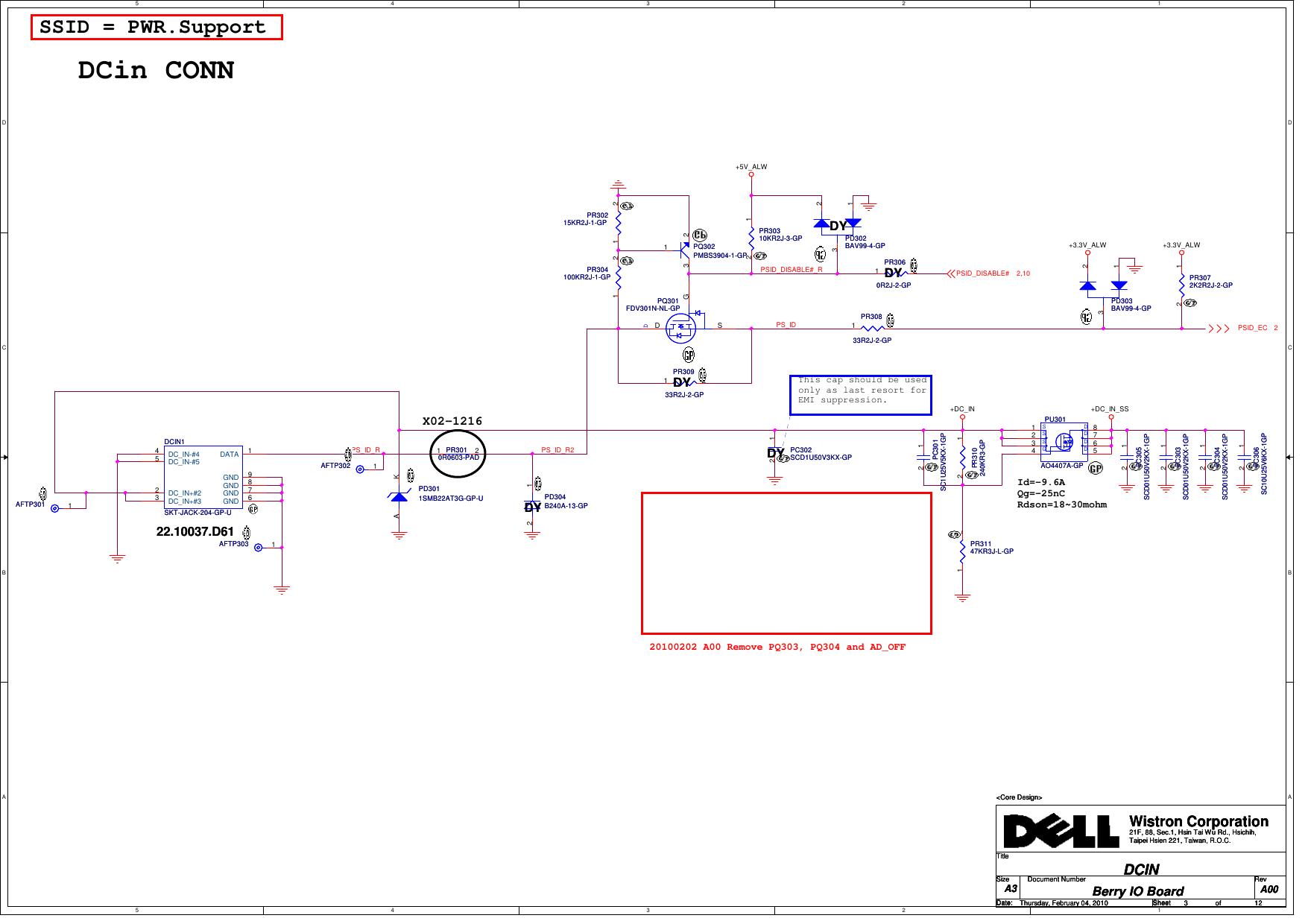
Task: Select the PD303 BAV99 dual diode symbol
Action: pos(1103,286)
